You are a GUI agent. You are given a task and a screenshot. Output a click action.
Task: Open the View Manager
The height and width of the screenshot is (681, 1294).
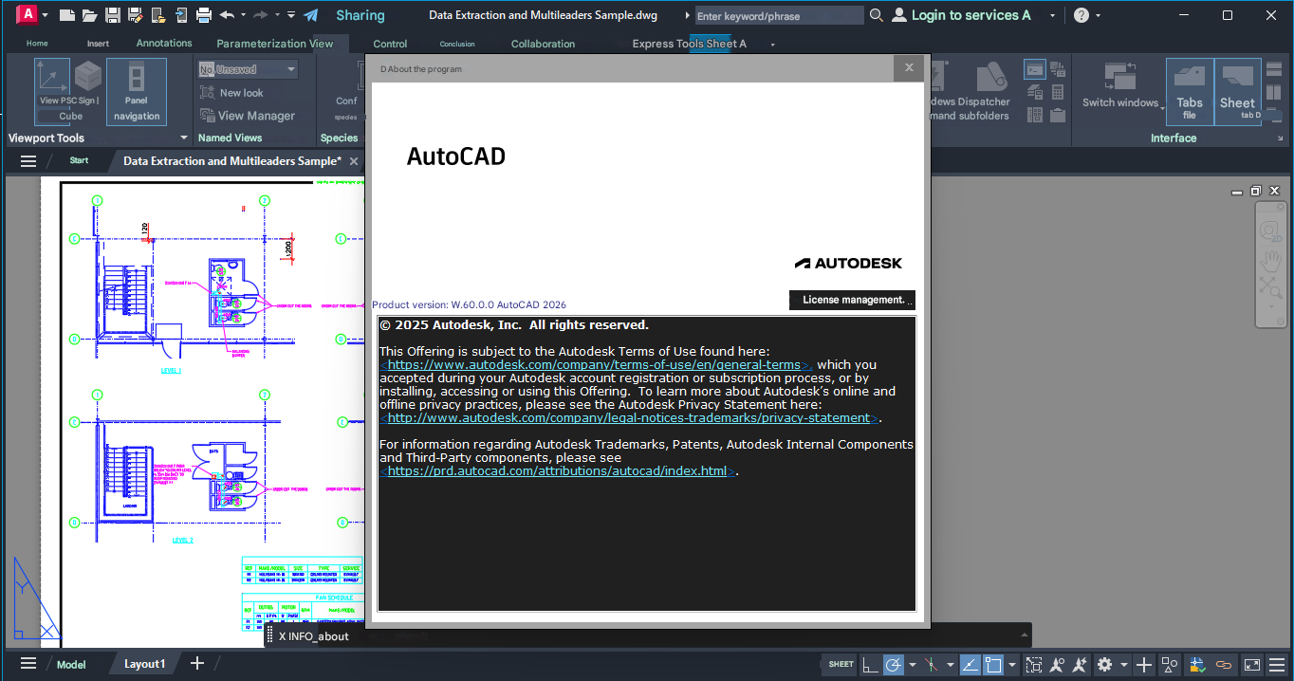coord(247,116)
